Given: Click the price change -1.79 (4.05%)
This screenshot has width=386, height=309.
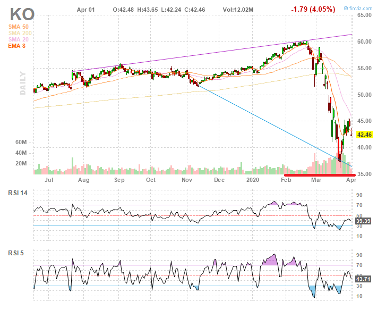Looking at the screenshot, I should 313,10.
